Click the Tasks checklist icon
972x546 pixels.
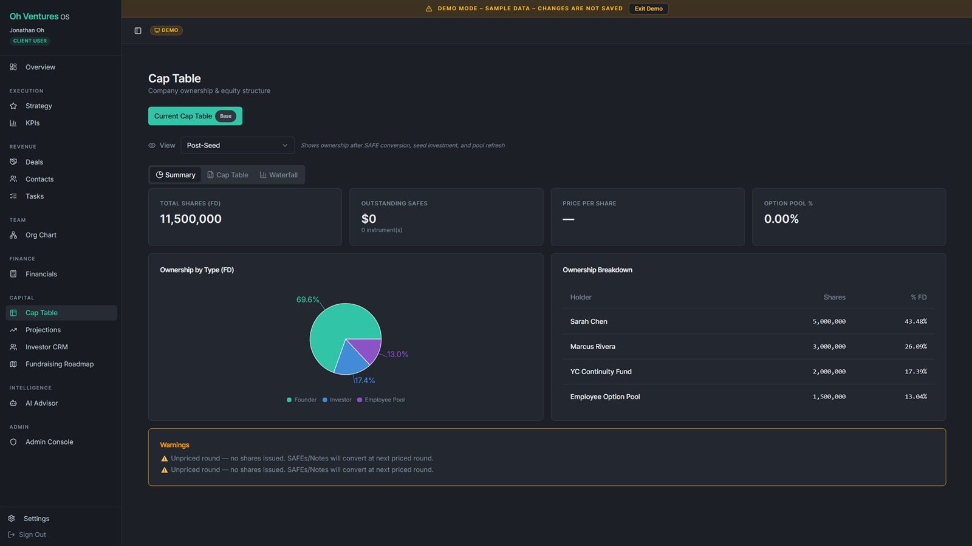(x=13, y=196)
